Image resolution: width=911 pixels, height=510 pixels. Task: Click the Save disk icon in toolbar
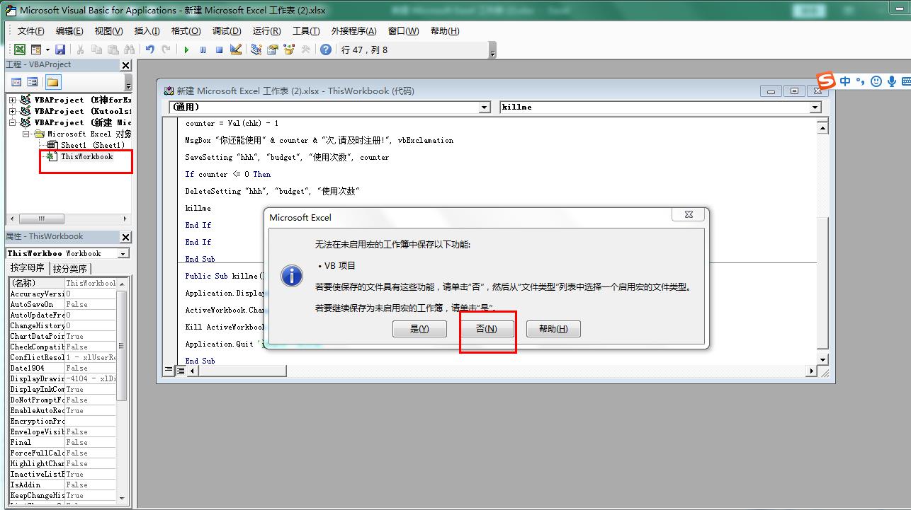coord(60,50)
